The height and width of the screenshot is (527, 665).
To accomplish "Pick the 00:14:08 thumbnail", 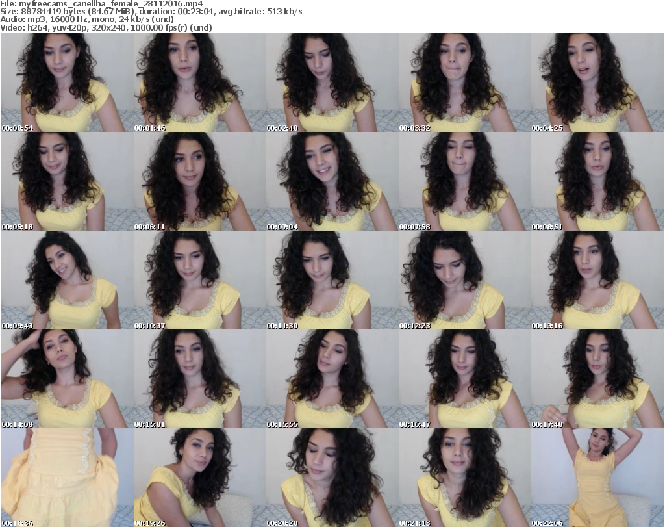I will 68,379.
